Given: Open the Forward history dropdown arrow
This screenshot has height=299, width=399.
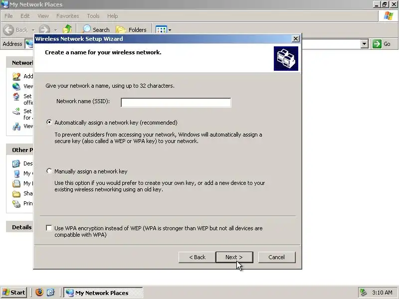Looking at the screenshot, I should (x=55, y=30).
